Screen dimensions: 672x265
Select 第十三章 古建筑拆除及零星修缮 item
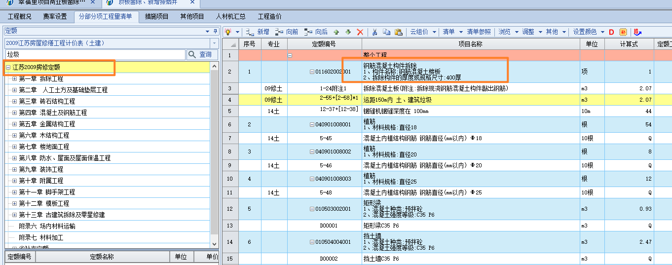point(62,215)
